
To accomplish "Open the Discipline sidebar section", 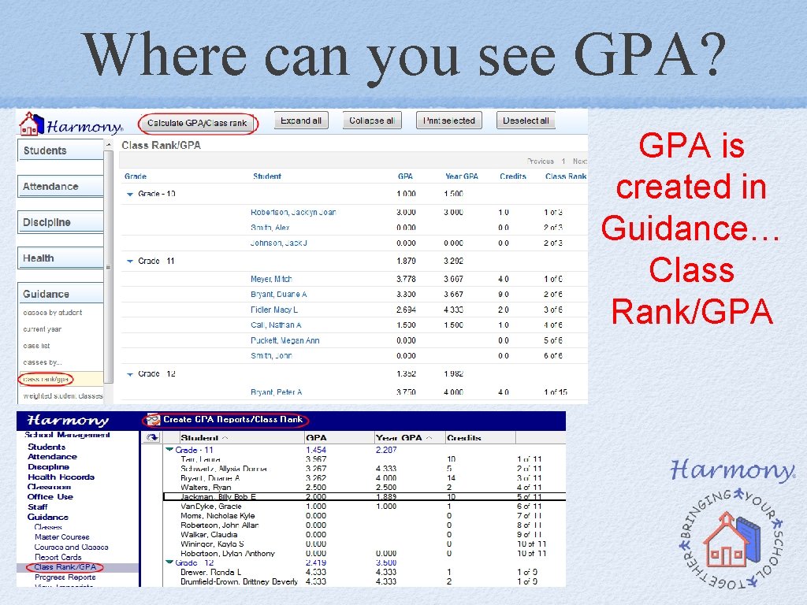I will (61, 222).
